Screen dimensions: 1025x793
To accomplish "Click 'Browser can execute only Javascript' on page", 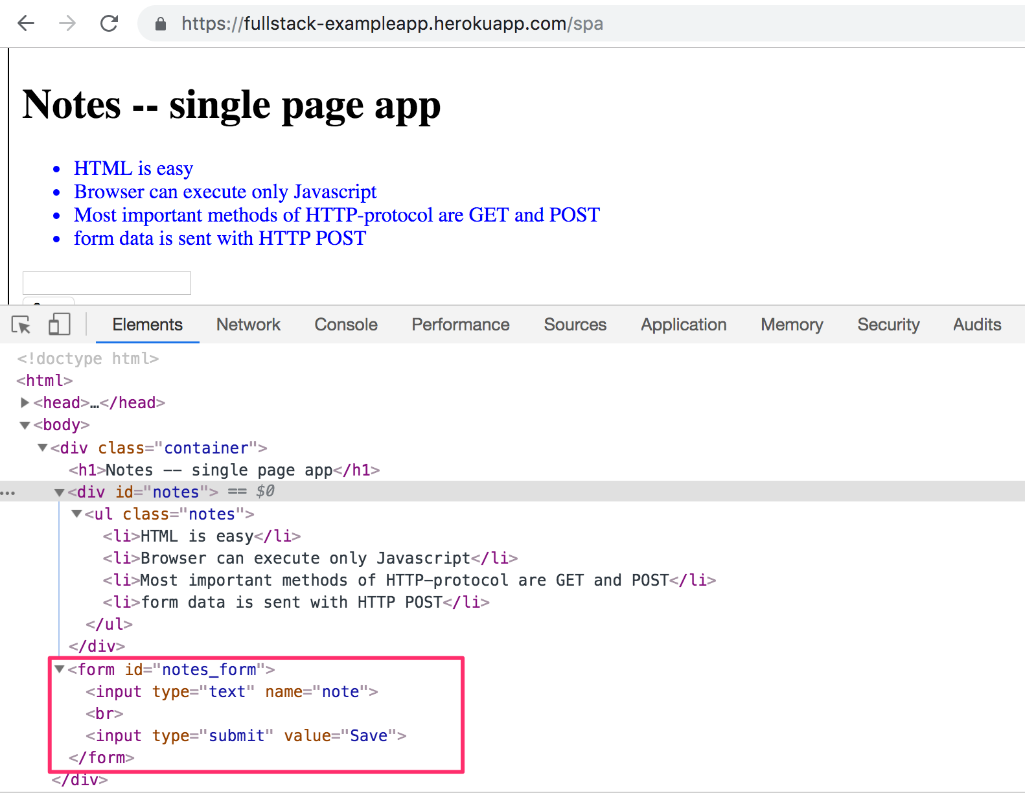I will [x=225, y=192].
